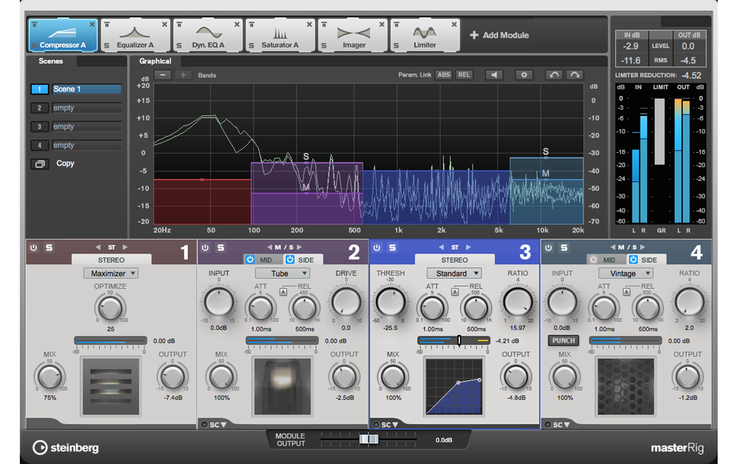Viewport: 738px width, 464px height.
Task: Open the Imager module
Action: coord(352,35)
